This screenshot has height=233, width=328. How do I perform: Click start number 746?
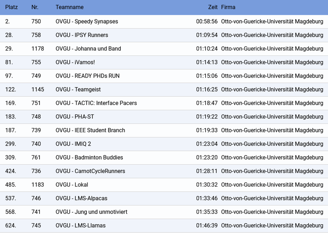pyautogui.click(x=36, y=198)
